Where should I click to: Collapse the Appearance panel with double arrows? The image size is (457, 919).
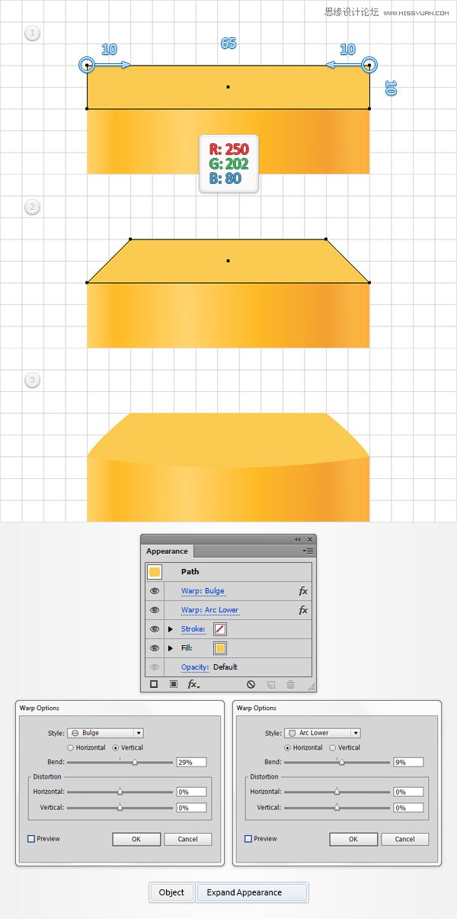[298, 539]
